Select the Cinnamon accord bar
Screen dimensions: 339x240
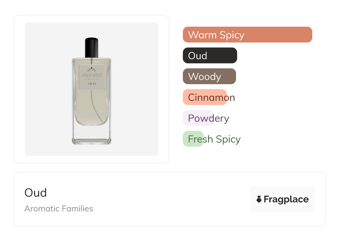click(205, 97)
